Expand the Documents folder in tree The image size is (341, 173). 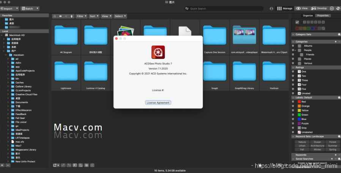(8, 102)
